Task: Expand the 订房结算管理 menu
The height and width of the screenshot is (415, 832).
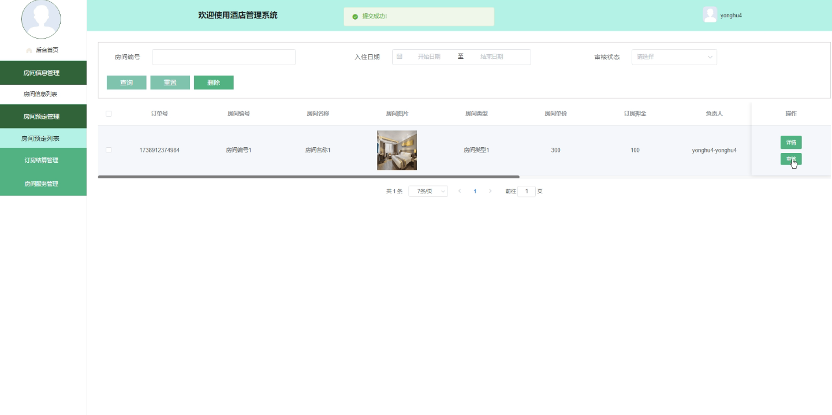Action: (43, 160)
